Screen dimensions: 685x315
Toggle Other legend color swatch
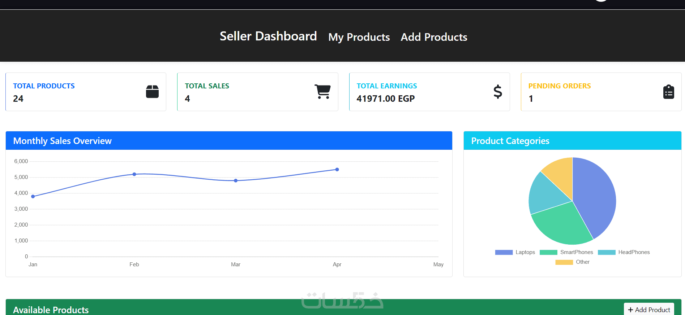564,262
